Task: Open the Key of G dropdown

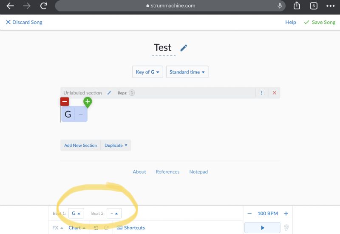Action: pyautogui.click(x=147, y=72)
